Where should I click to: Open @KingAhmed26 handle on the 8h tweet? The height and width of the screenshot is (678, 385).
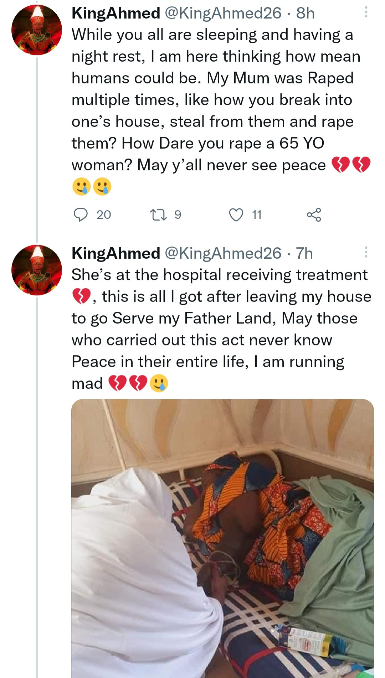tap(223, 14)
